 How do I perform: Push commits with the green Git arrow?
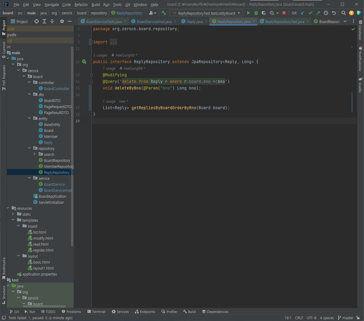pos(318,13)
